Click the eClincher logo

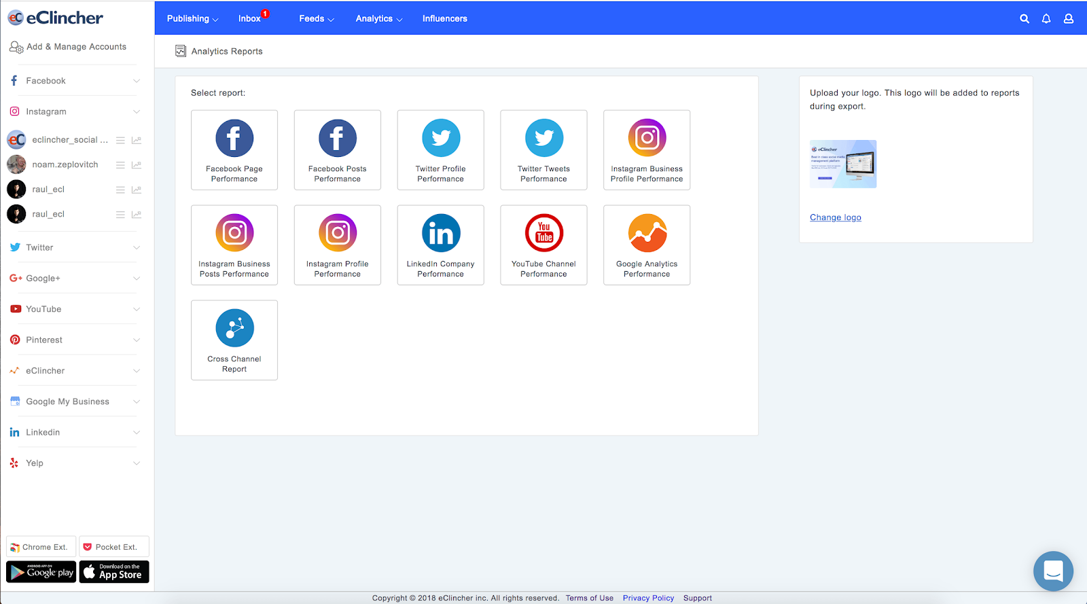tap(55, 18)
